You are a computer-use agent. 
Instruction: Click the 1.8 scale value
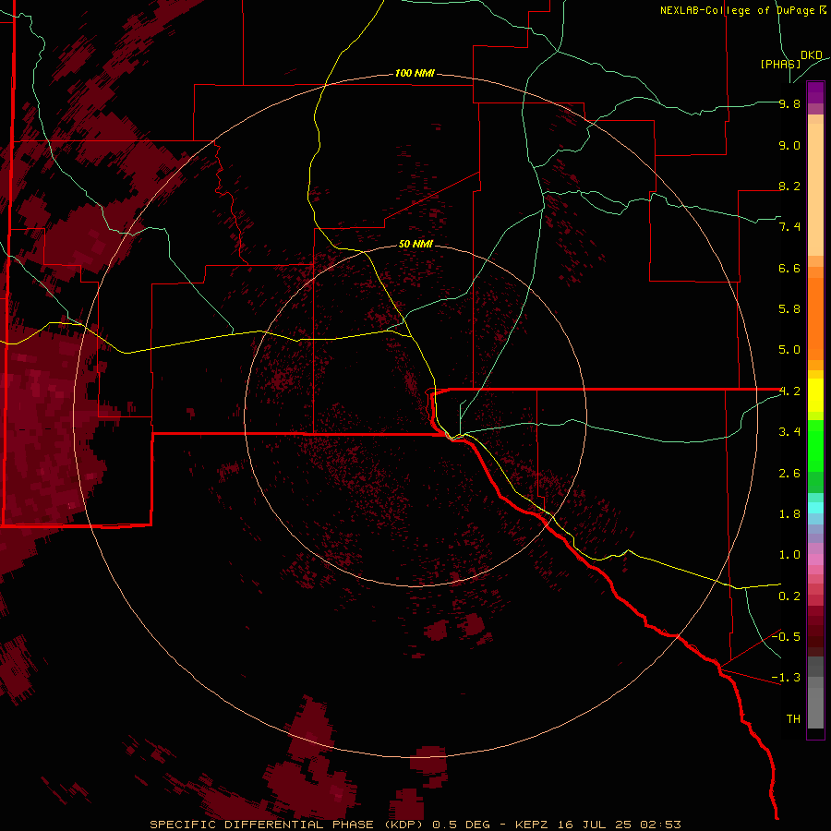tap(789, 514)
